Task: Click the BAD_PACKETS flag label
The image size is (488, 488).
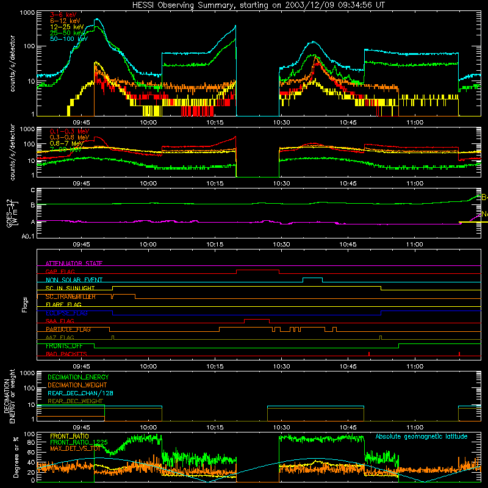Action: coord(66,354)
